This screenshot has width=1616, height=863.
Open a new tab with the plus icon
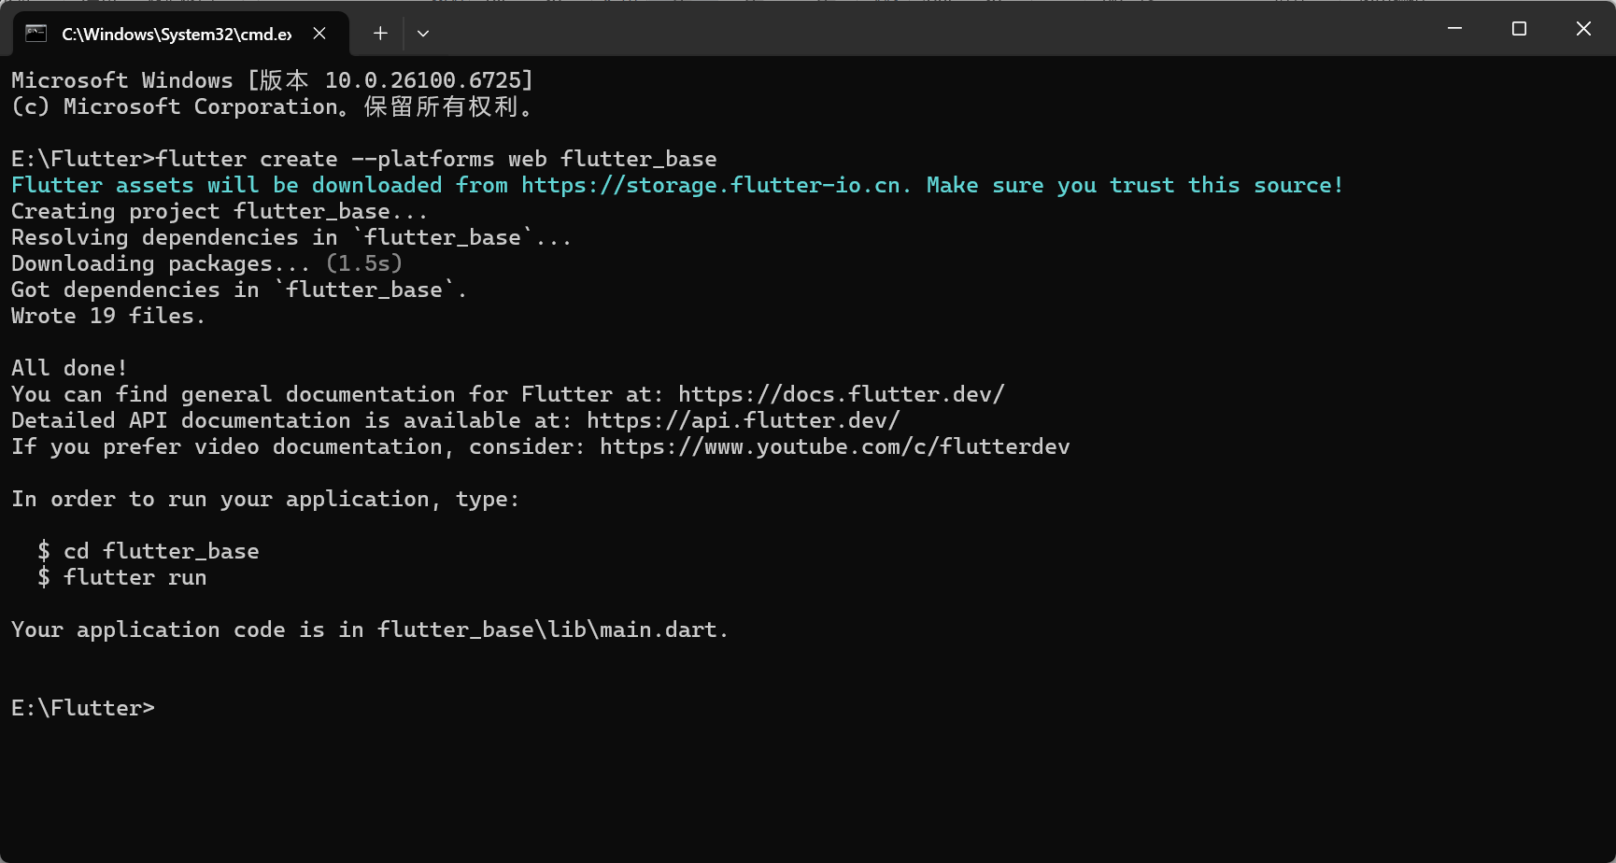(379, 33)
